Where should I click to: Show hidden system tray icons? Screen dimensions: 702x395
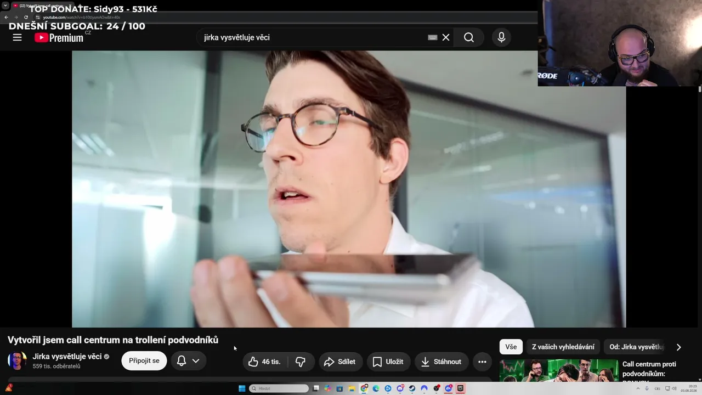638,388
